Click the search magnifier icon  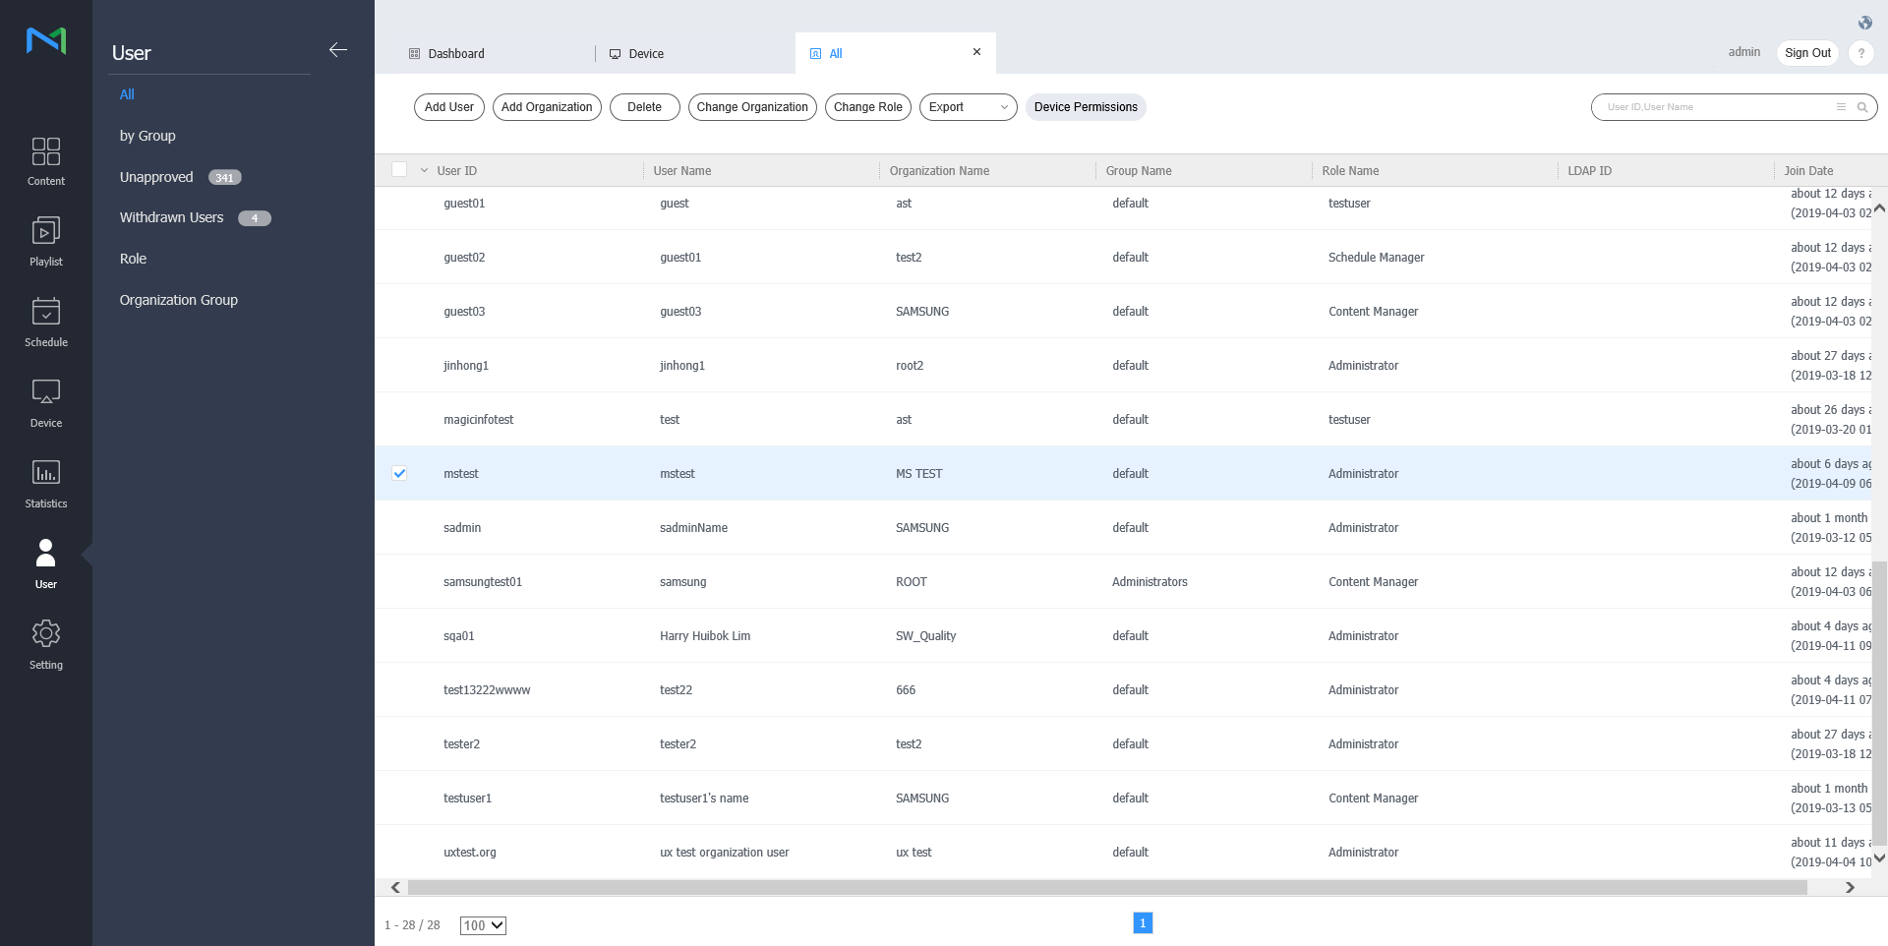pos(1861,107)
